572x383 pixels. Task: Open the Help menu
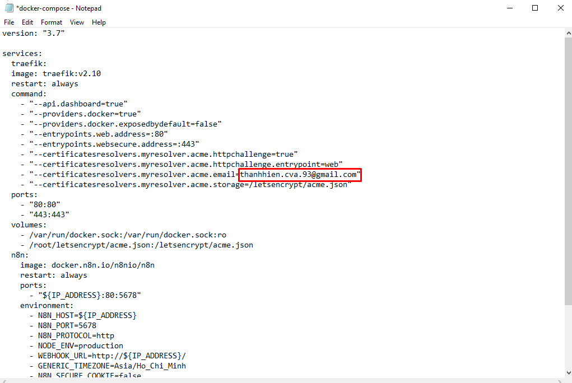click(x=99, y=22)
